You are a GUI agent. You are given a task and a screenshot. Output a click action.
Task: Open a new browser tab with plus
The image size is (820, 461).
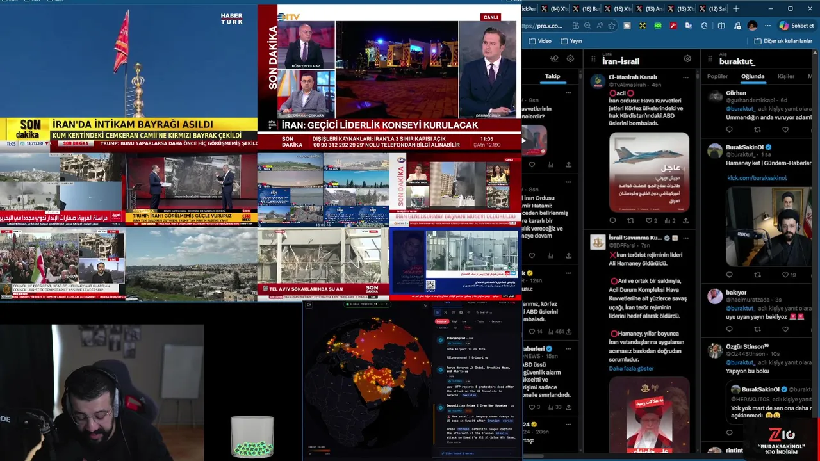(736, 8)
